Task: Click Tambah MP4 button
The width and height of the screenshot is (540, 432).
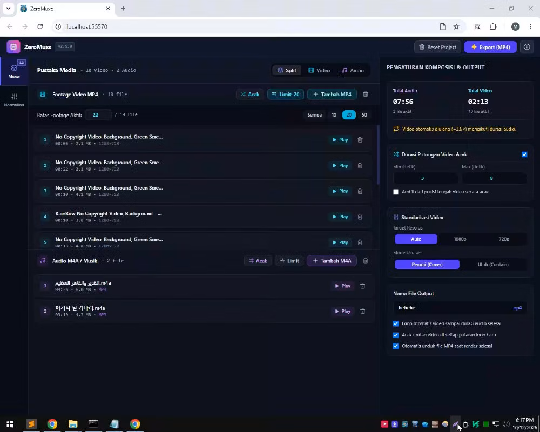Action: (332, 94)
